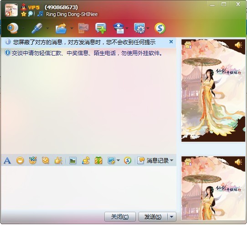Open the smiley emoticon picker
247x225 pixels.
point(20,161)
